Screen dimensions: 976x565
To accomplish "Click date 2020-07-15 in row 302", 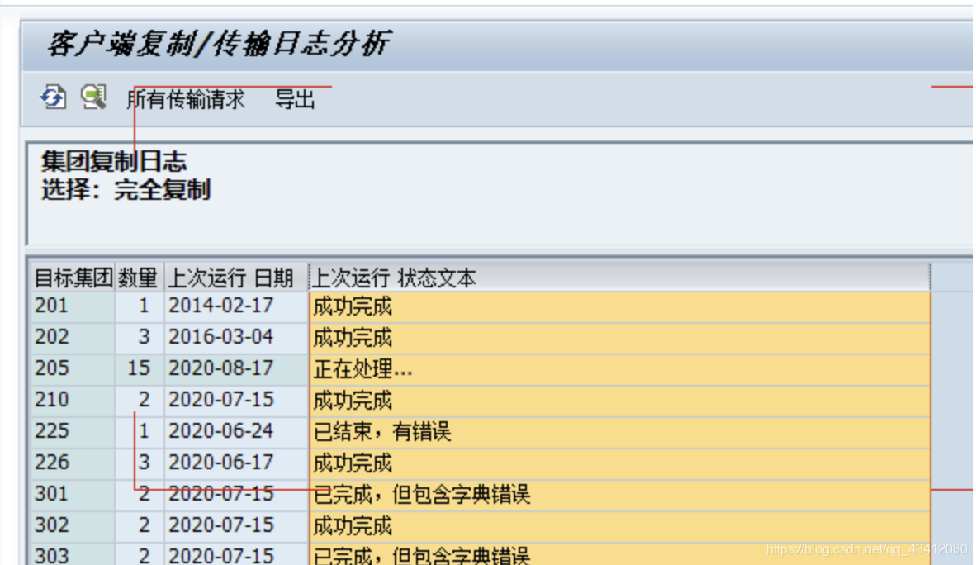I will 236,525.
